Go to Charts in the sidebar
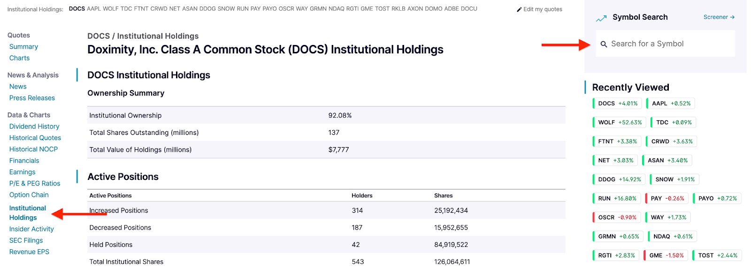Screen dimensions: 751x267 [x=19, y=58]
